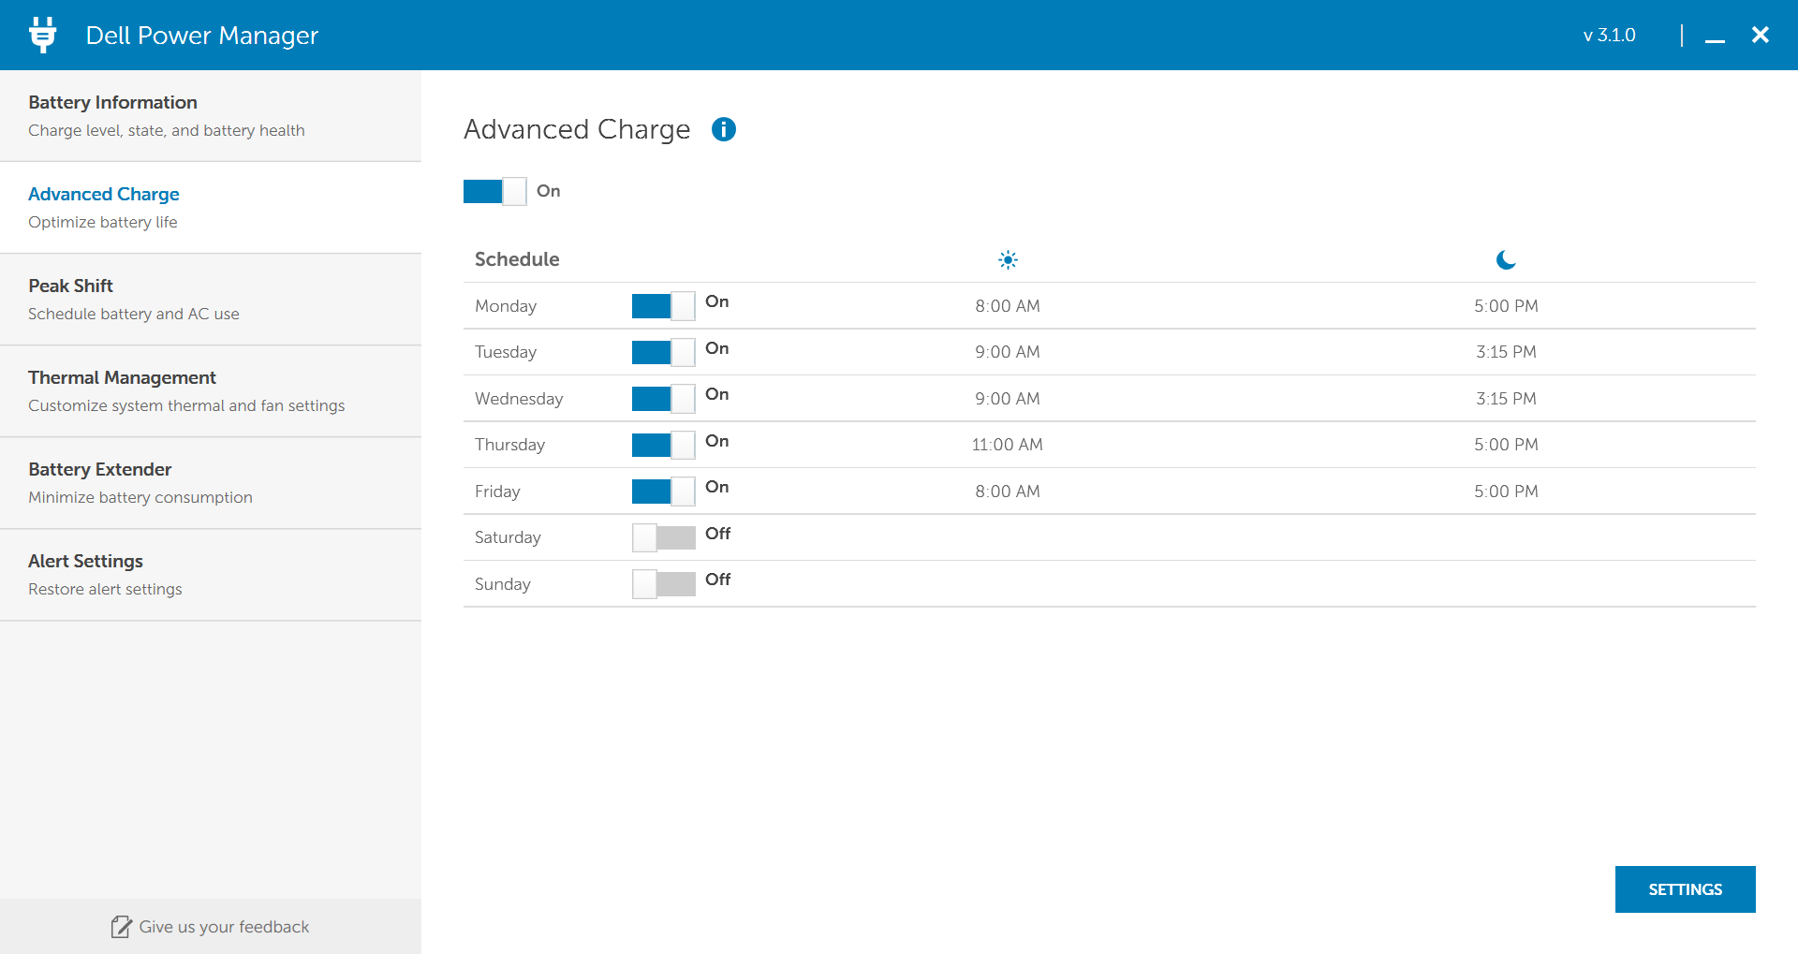Turn off the Wednesday schedule switch

click(x=663, y=399)
